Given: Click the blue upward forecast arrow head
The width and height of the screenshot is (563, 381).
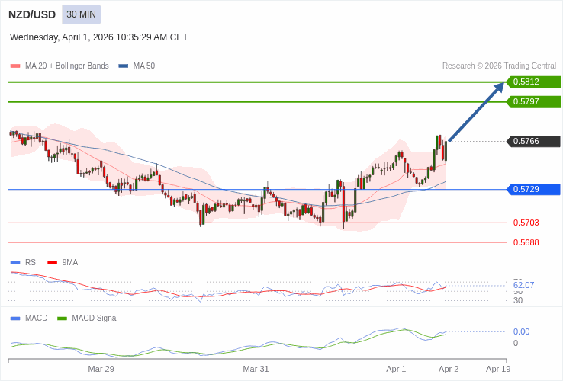Looking at the screenshot, I should 499,88.
